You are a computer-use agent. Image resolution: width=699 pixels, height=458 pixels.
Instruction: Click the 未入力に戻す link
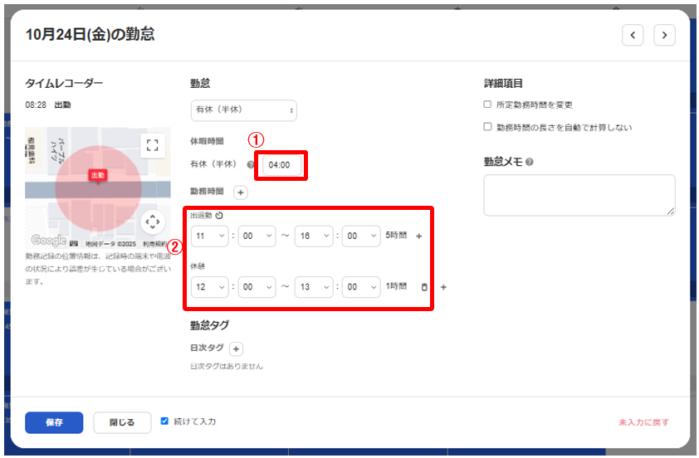pos(643,422)
